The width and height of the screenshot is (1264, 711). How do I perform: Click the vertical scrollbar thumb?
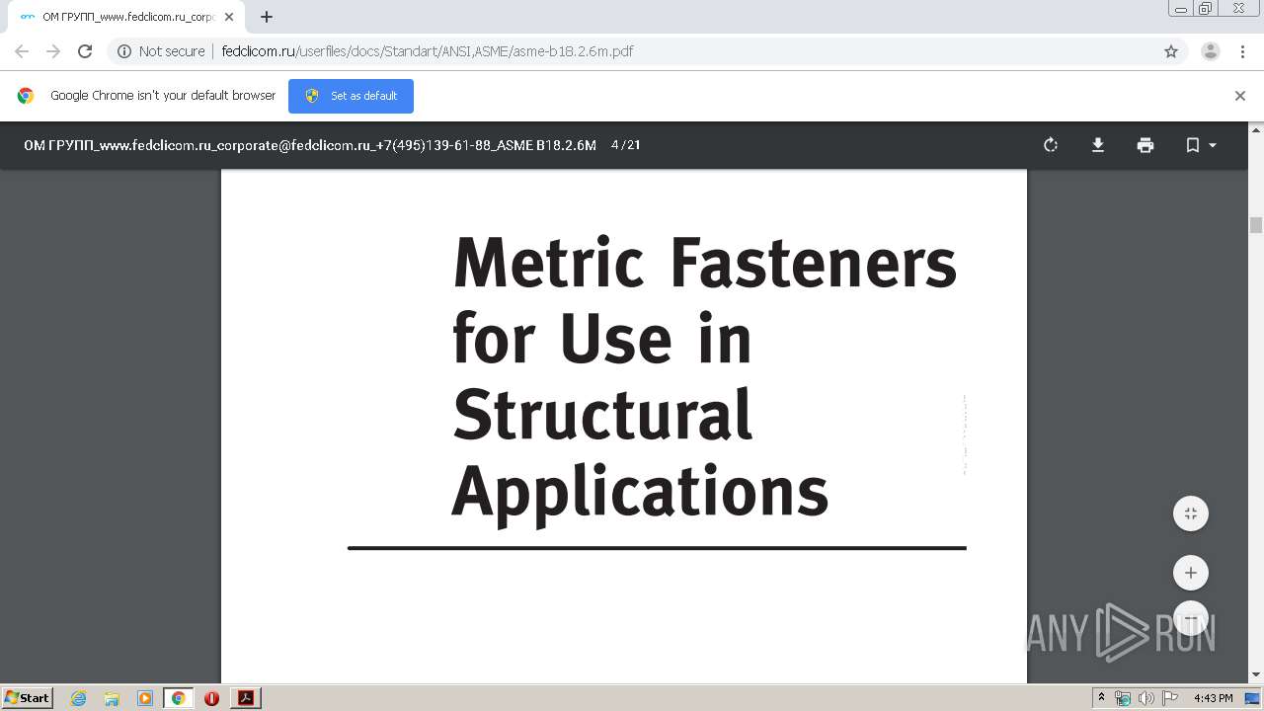(1256, 225)
